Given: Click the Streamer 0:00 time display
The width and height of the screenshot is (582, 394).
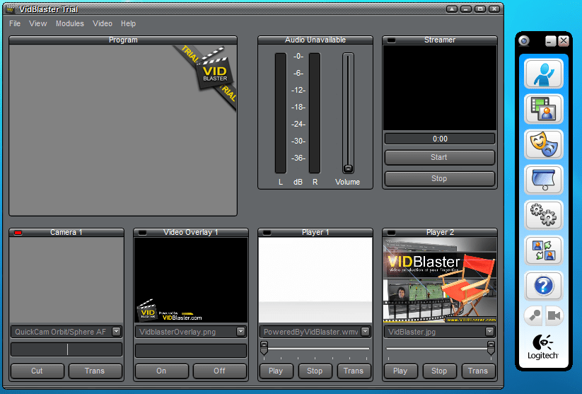Looking at the screenshot, I should [440, 139].
